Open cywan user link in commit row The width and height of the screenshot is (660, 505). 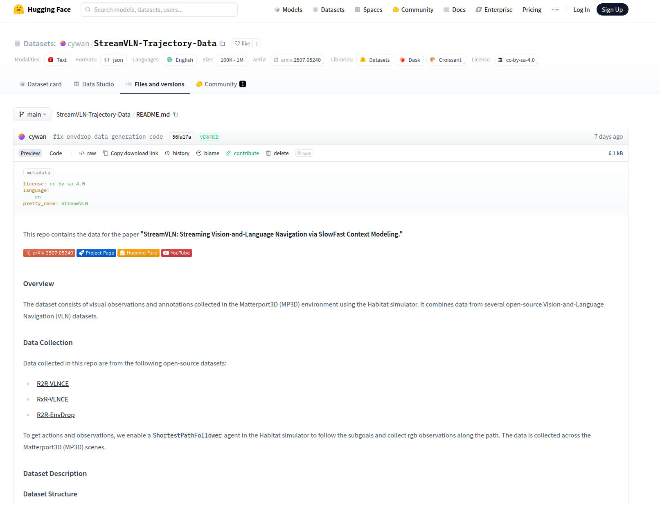click(38, 137)
